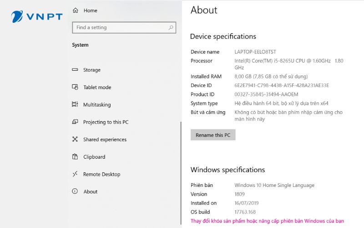Click the Home house icon
The image size is (364, 228).
coord(76,10)
